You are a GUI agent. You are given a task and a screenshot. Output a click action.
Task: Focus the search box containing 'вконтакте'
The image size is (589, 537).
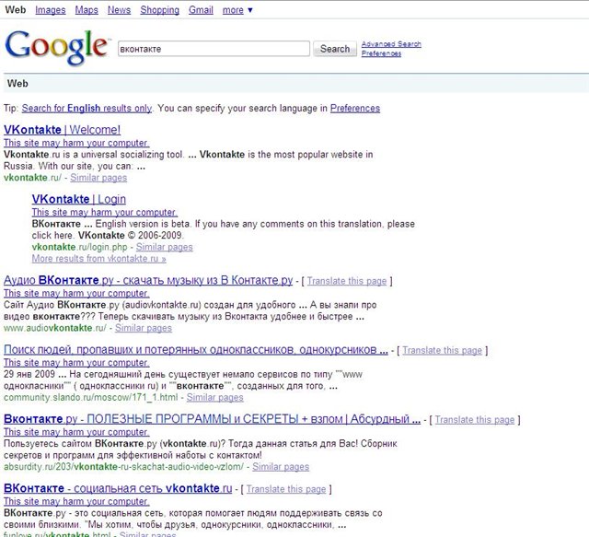(x=214, y=49)
